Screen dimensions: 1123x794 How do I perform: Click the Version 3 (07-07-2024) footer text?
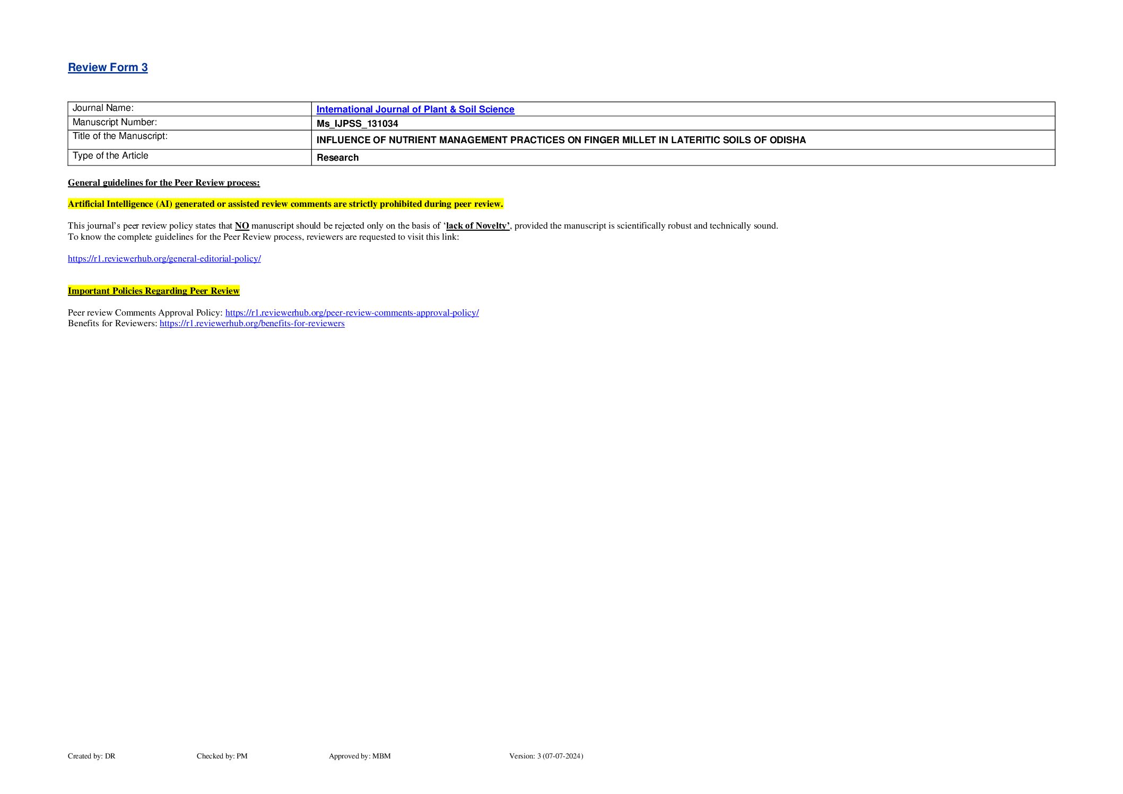pos(546,756)
